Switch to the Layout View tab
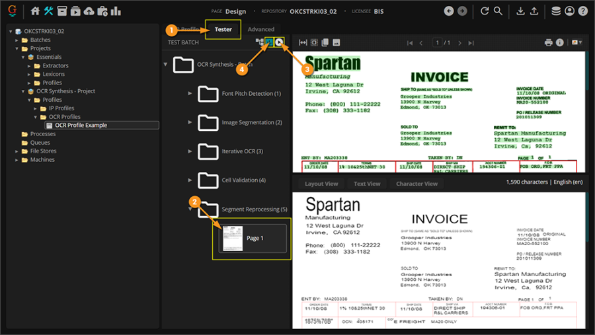Viewport: 595px width, 335px height. (321, 184)
